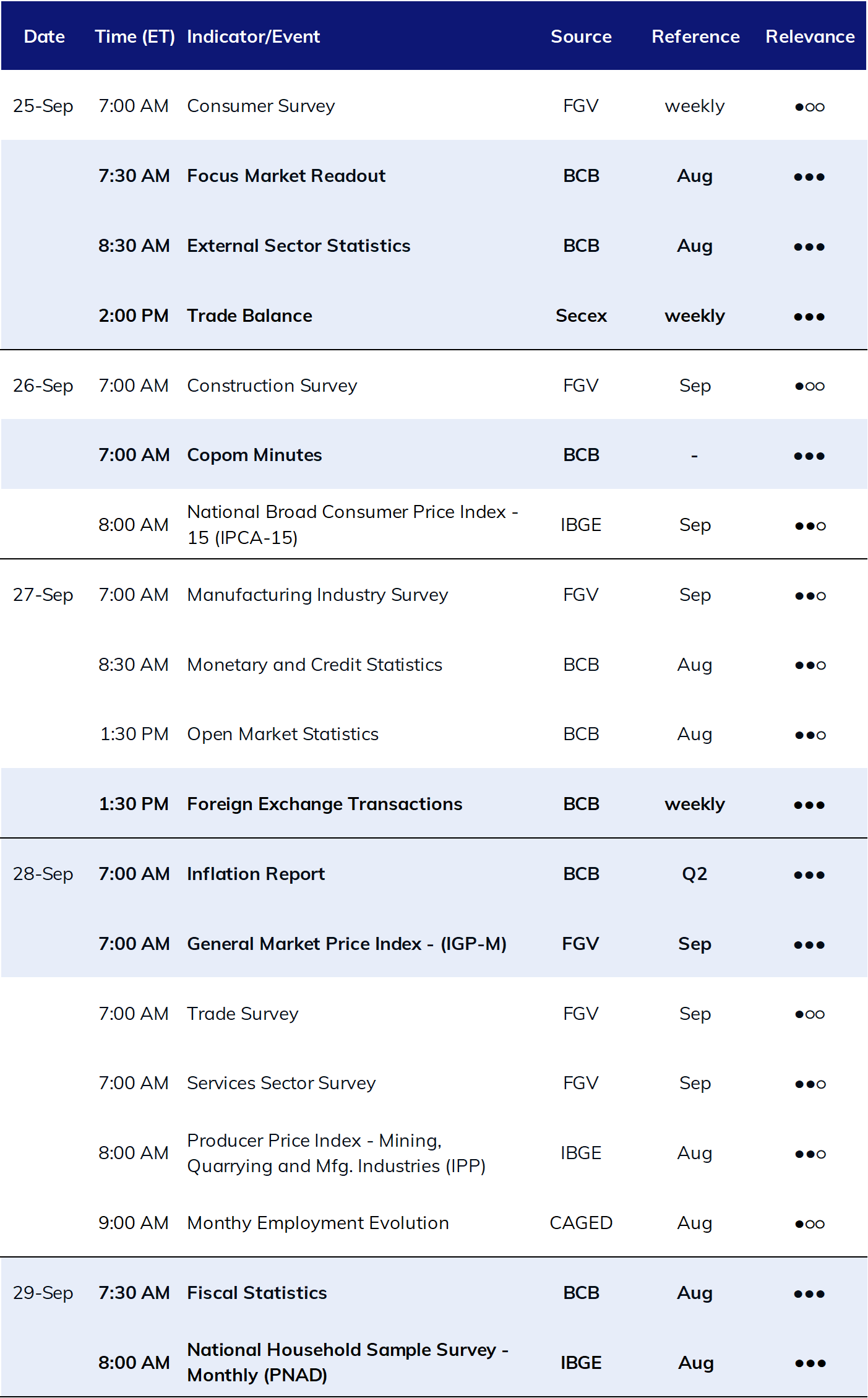
Task: Select the Relevance column header
Action: click(810, 37)
